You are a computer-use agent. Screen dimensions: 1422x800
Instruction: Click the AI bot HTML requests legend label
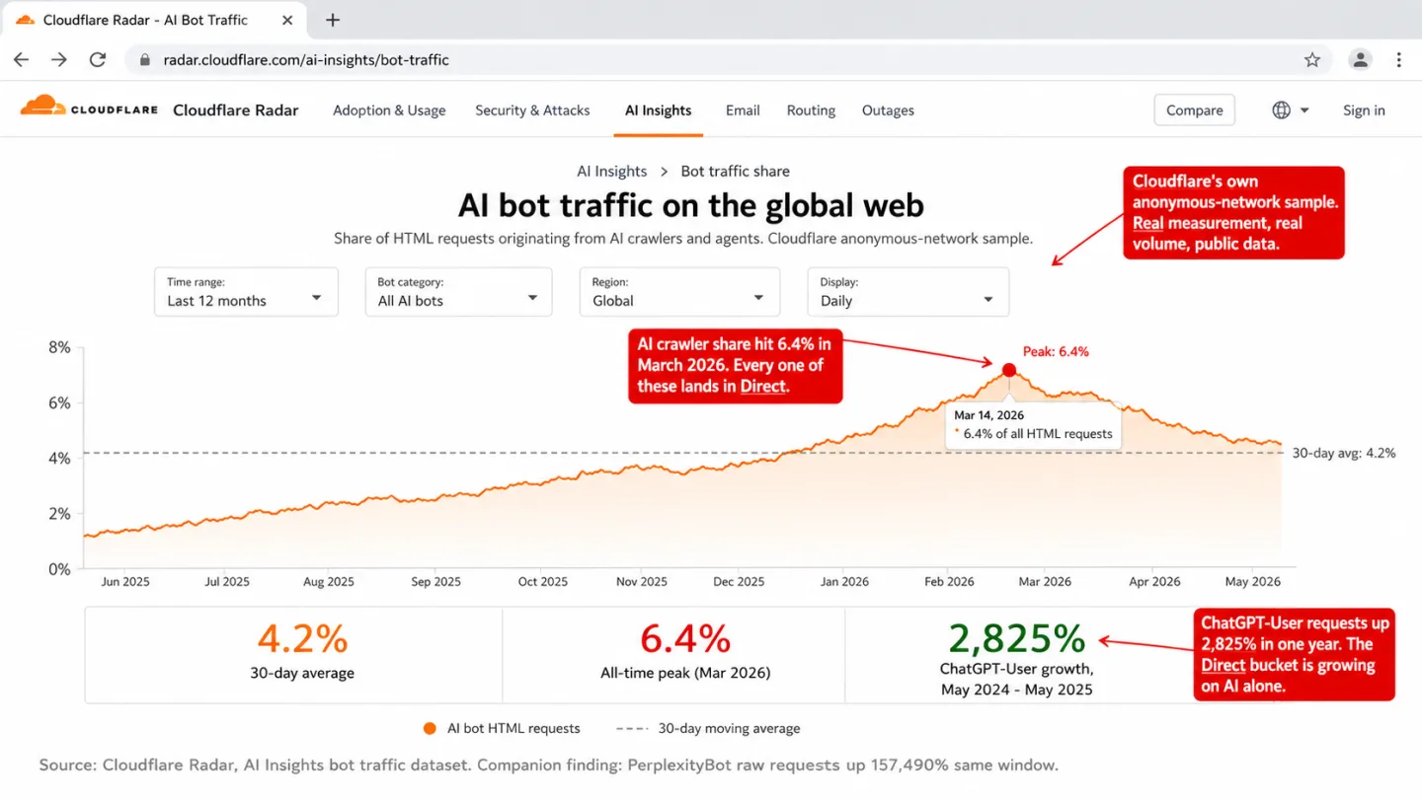point(513,729)
